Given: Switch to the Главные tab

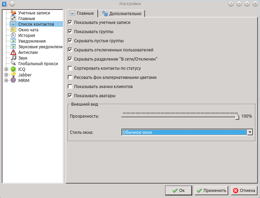Looking at the screenshot, I should click(x=82, y=13).
